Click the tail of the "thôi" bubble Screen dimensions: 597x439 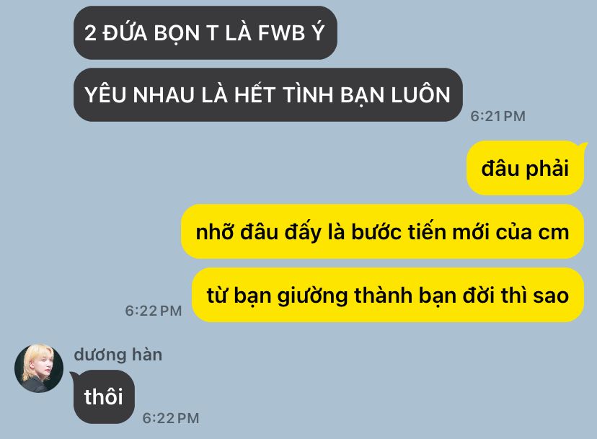pos(75,376)
